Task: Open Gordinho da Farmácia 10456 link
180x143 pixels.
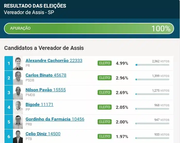Action: [x=55, y=119]
